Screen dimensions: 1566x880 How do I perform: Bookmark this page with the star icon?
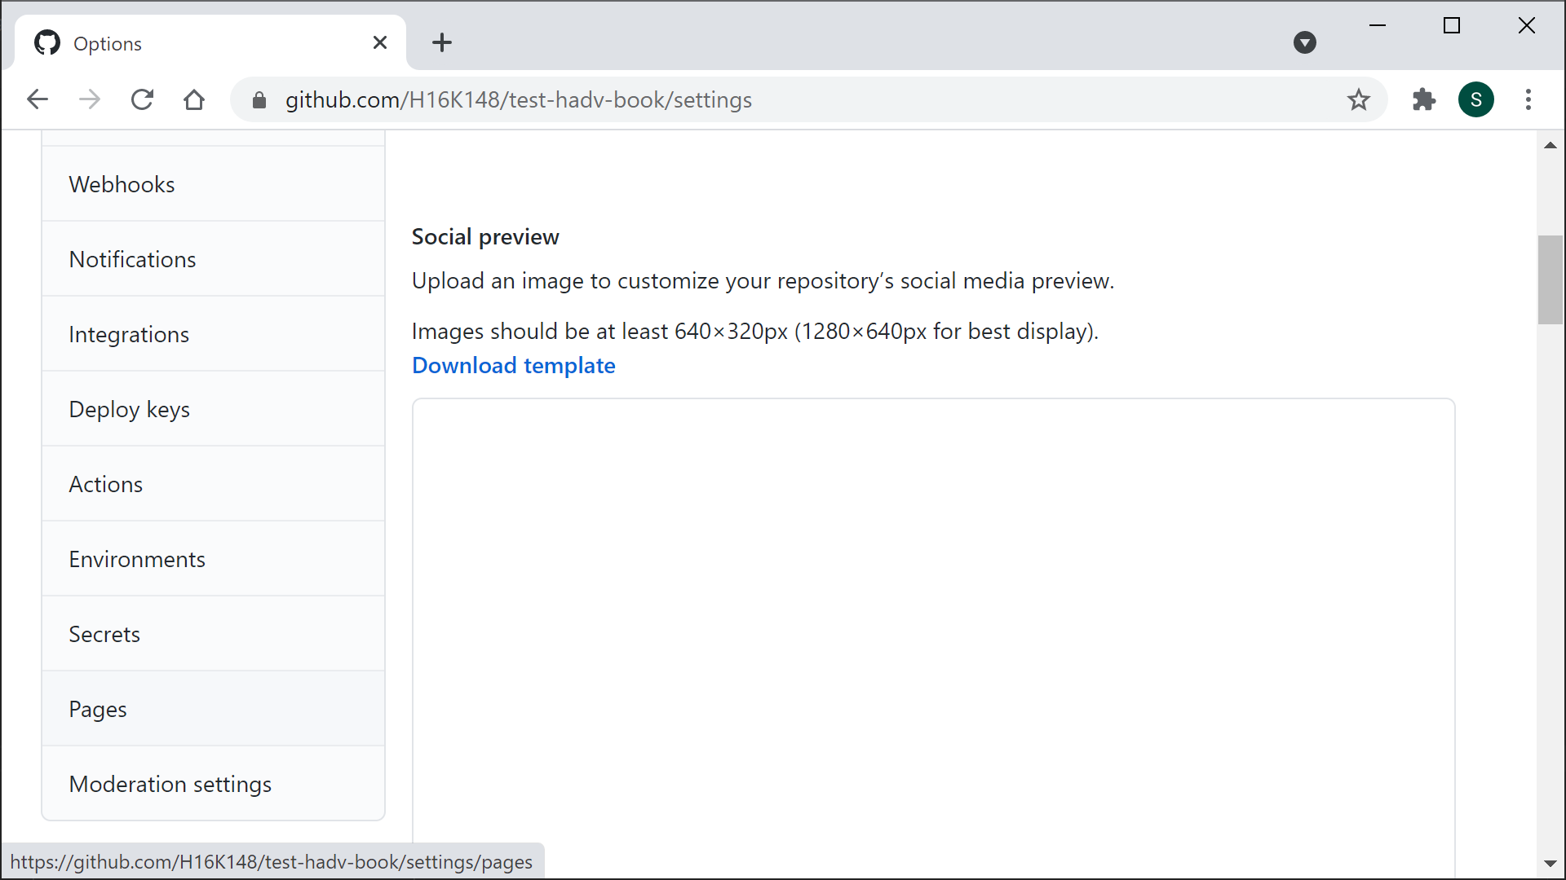[1358, 99]
